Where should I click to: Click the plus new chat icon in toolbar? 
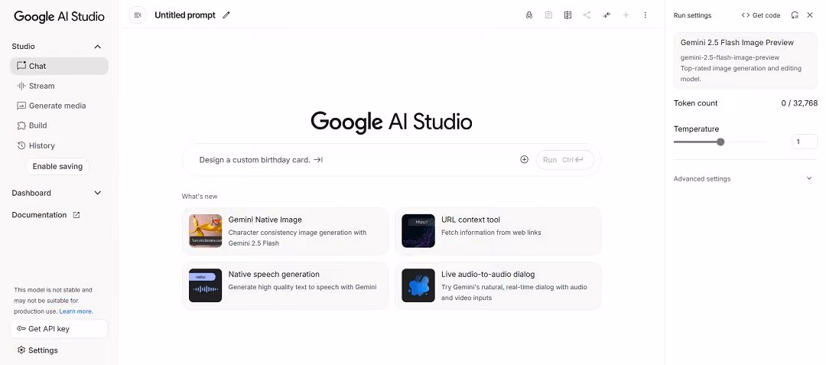click(x=626, y=15)
